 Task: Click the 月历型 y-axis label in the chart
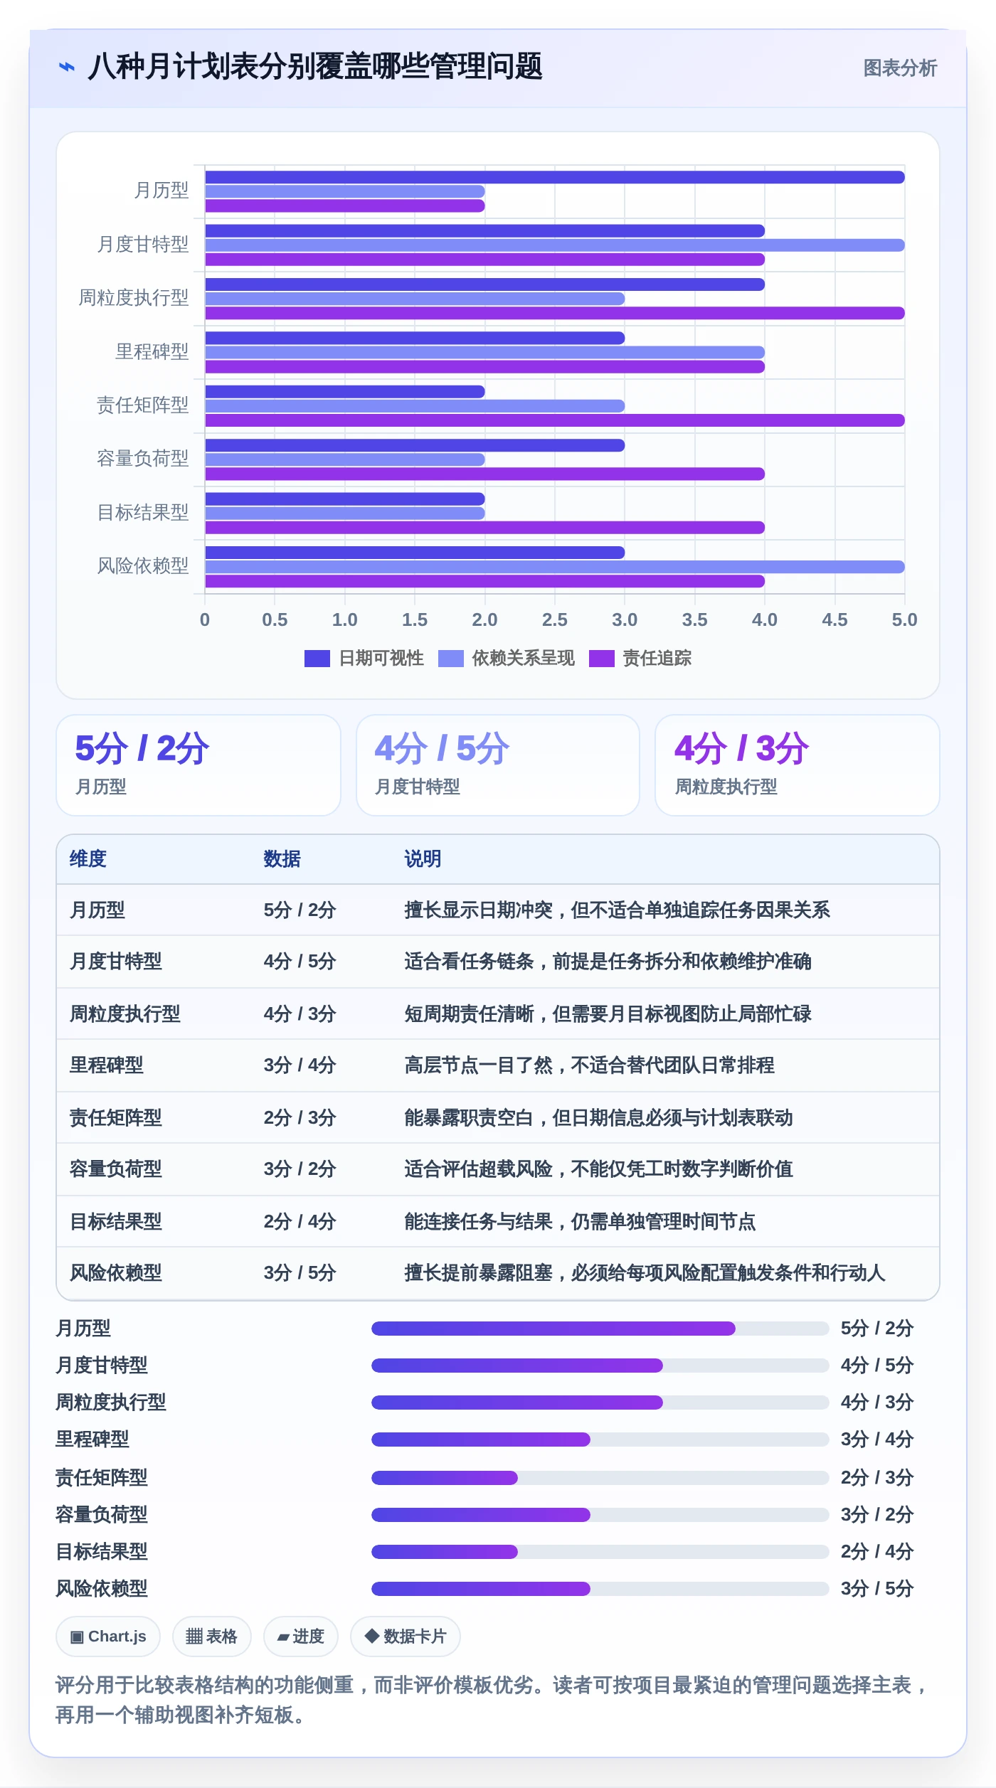point(161,191)
